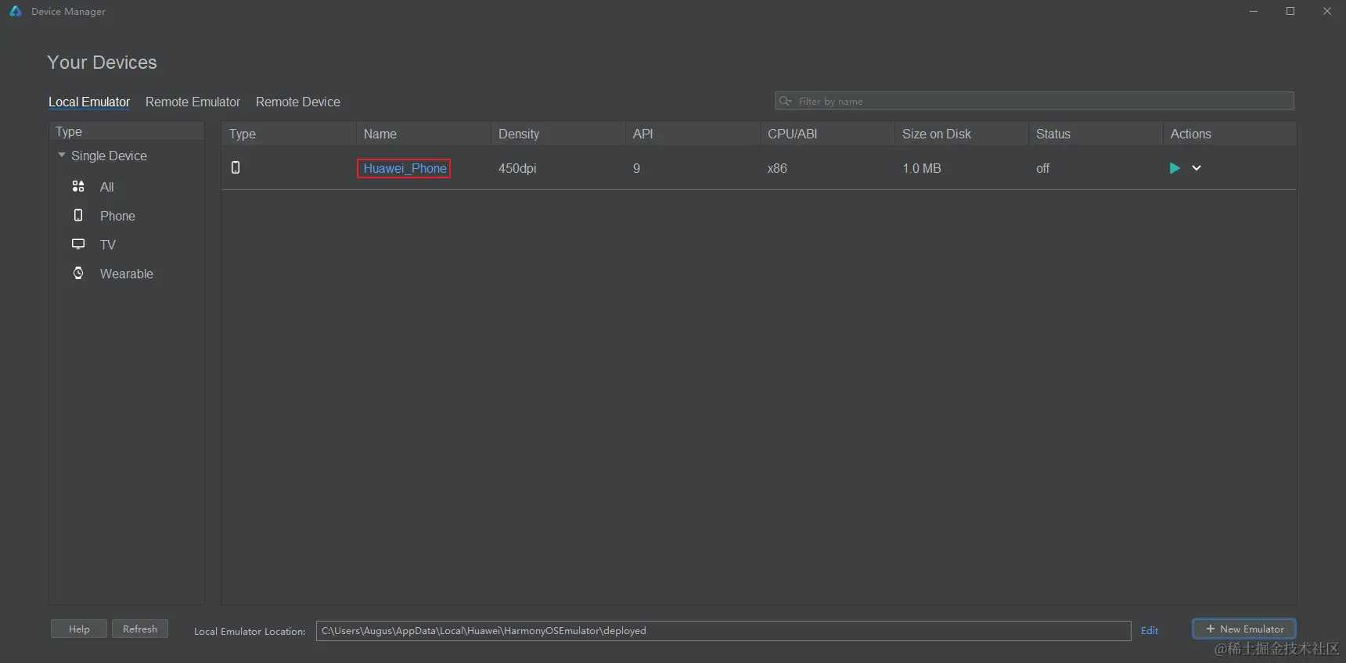1346x663 pixels.
Task: Click the 1.0 MB size cell
Action: coord(921,168)
